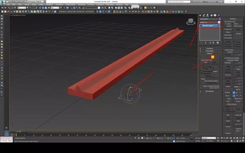Click the ViewCube in the viewport
Viewport: 245px width, 153px height.
coord(191,21)
